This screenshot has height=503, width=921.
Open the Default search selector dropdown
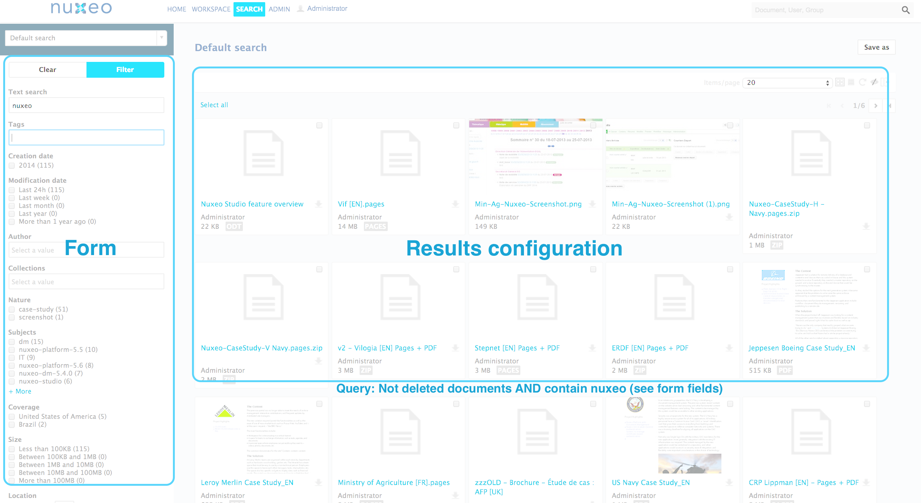(86, 38)
